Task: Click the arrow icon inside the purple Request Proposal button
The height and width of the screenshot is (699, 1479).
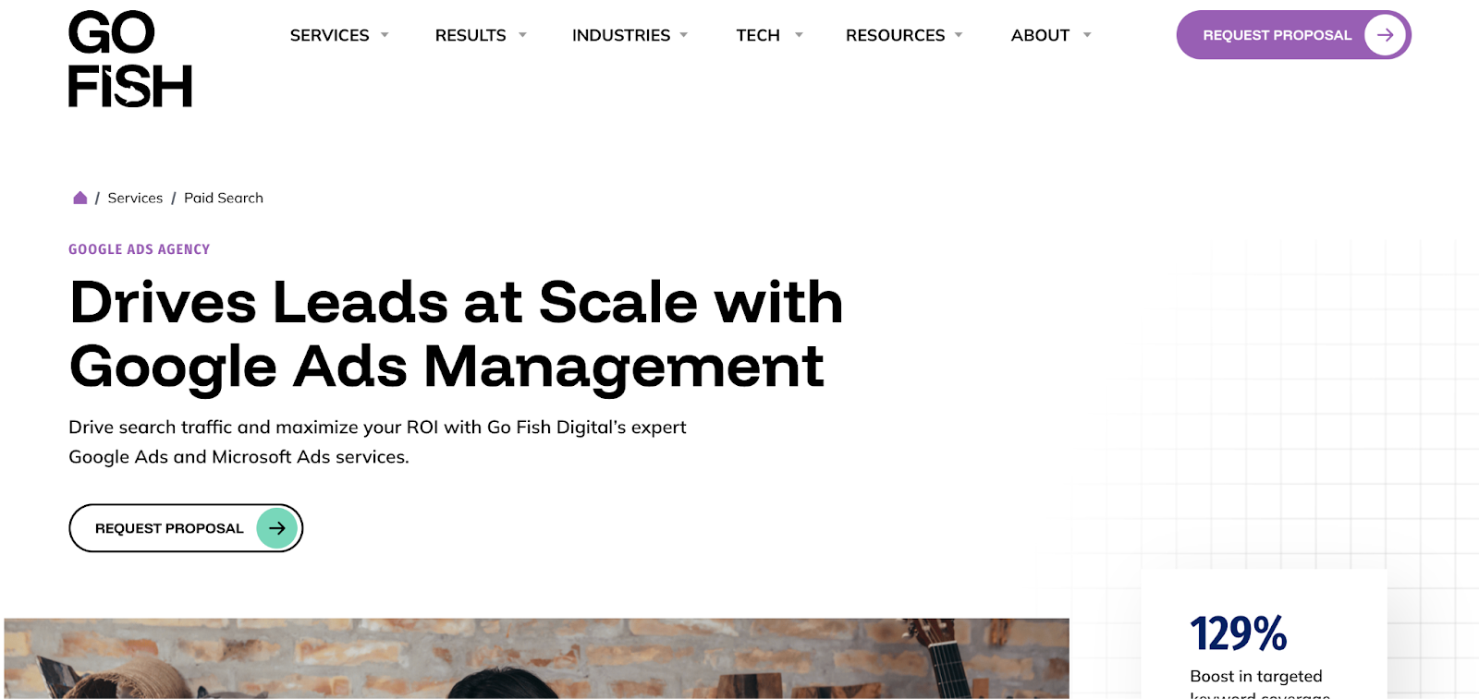Action: tap(1385, 34)
